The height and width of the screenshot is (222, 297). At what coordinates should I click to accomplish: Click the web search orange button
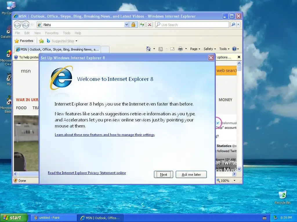[x=226, y=71]
